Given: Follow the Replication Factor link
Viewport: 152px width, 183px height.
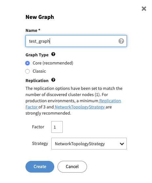Looking at the screenshot, I should point(110,101).
